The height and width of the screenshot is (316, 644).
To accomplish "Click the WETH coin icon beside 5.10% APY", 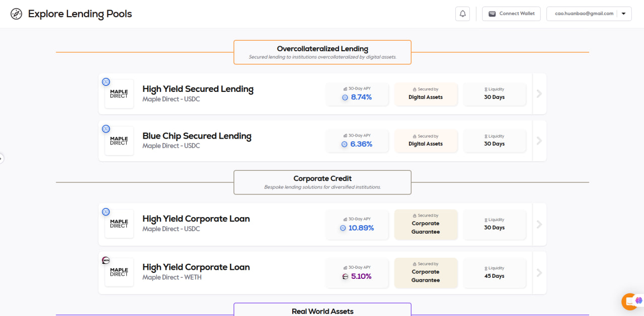I will (x=345, y=276).
